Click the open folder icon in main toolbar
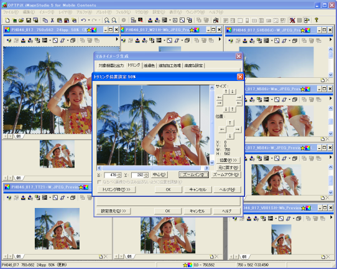The image size is (337, 269). click(21, 21)
